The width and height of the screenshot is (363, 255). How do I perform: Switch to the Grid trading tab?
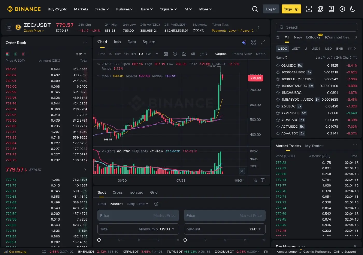(154, 192)
